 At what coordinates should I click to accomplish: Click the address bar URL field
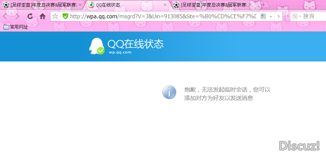pyautogui.click(x=163, y=16)
